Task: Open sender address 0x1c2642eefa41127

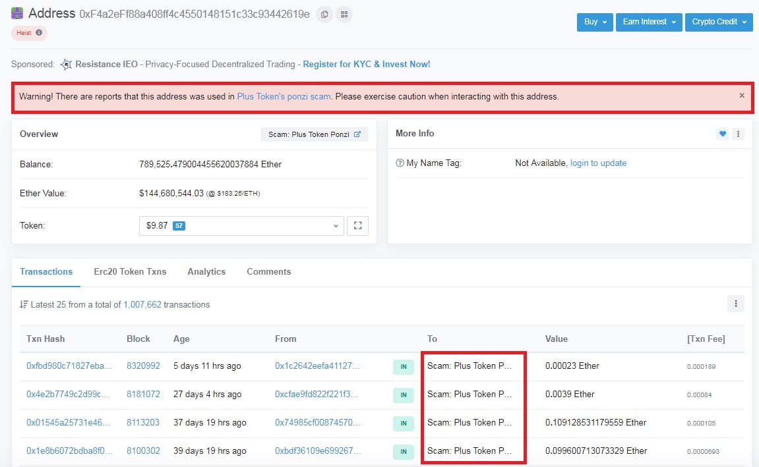Action: [318, 366]
